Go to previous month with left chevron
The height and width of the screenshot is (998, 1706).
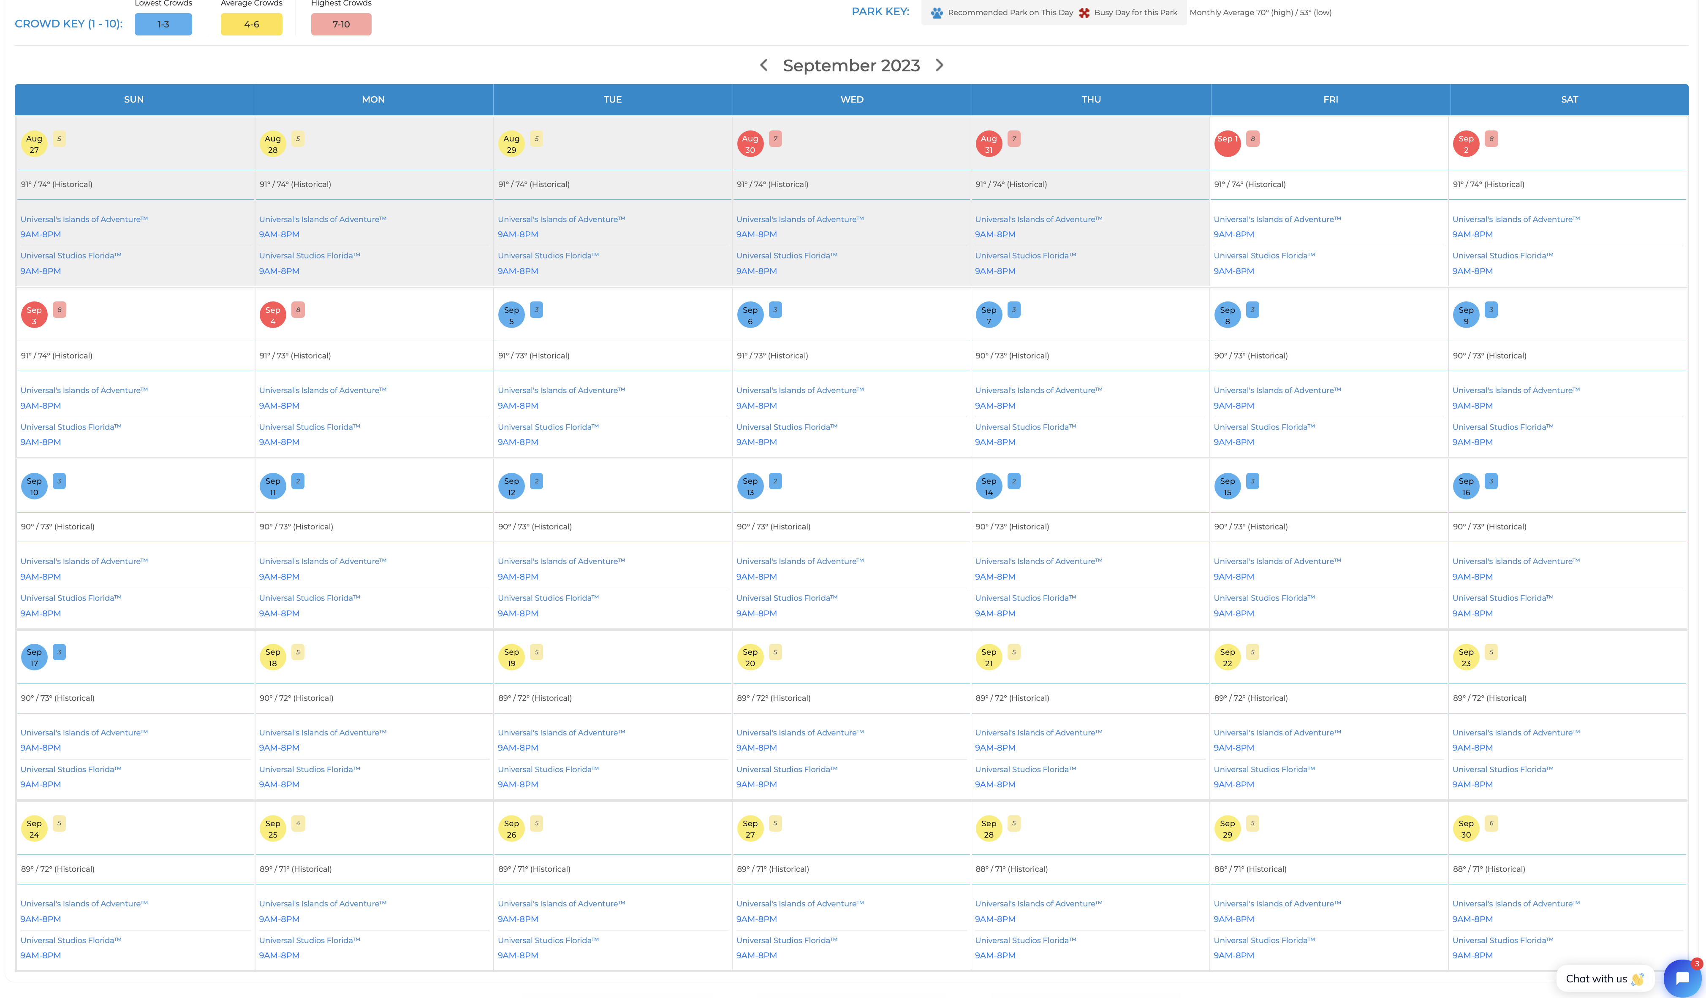tap(763, 65)
